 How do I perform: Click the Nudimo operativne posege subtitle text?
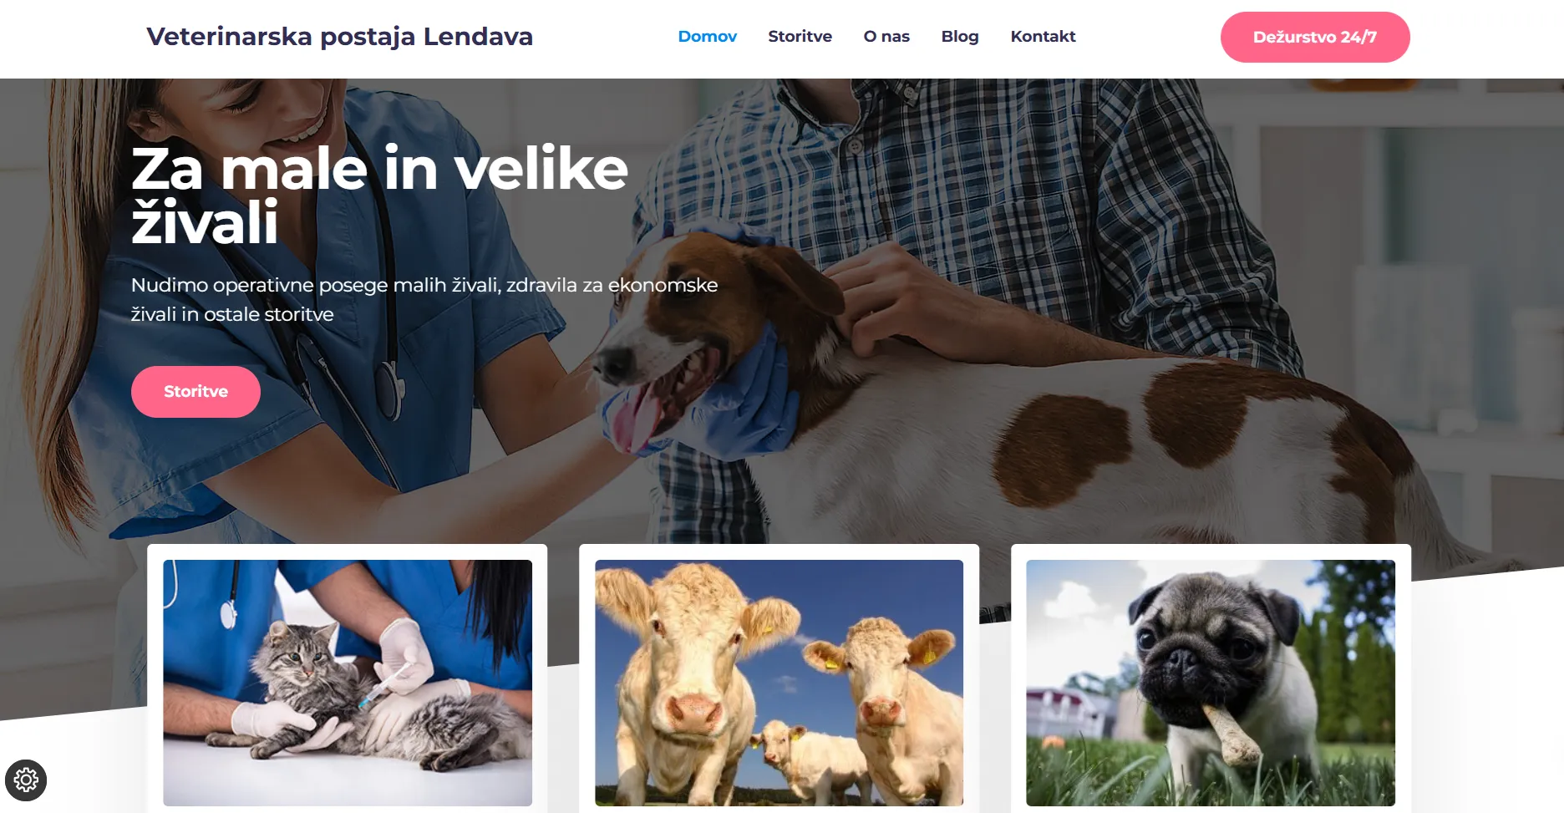click(x=424, y=299)
